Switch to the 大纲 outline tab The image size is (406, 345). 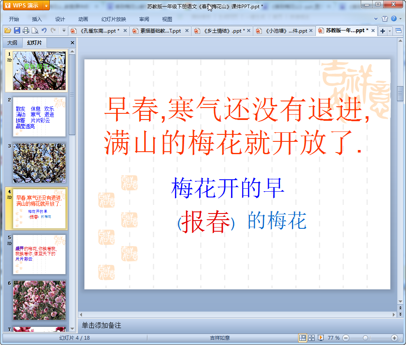12,43
